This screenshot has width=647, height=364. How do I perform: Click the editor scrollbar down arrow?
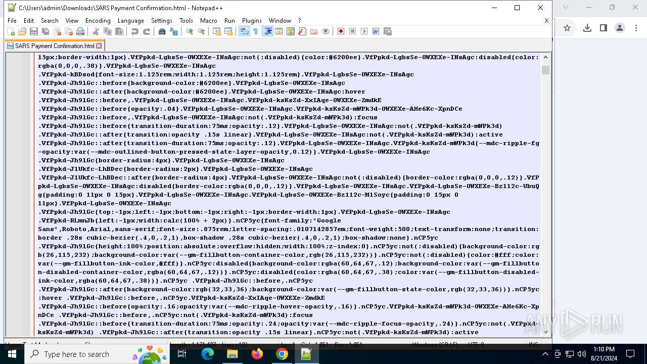[545, 332]
